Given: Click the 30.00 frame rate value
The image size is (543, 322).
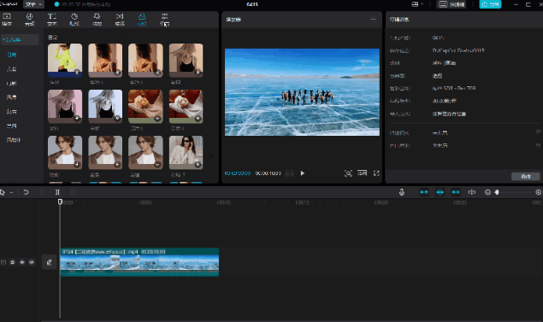Looking at the screenshot, I should [445, 101].
